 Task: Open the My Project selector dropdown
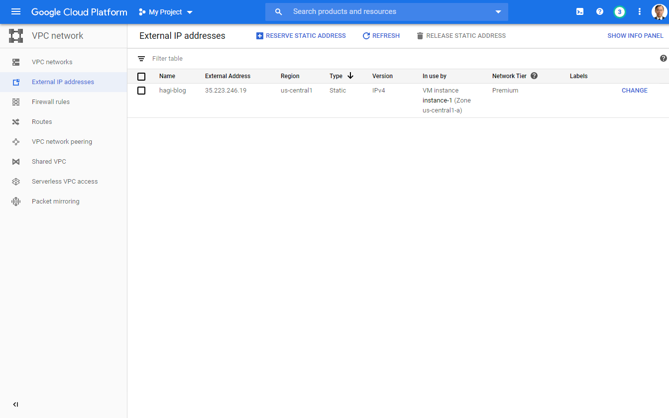tap(166, 12)
